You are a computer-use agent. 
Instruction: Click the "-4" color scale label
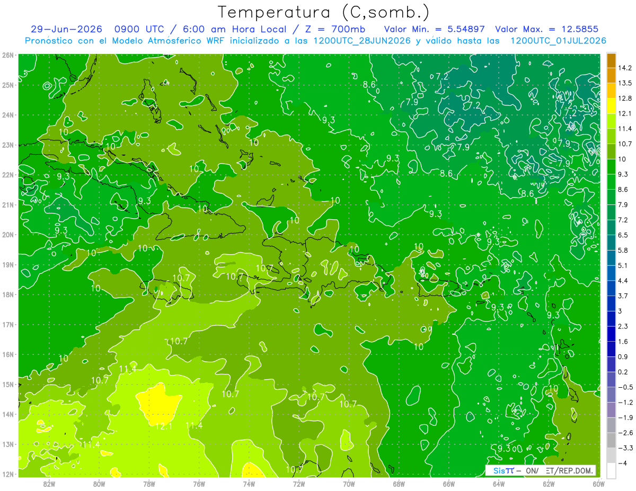pos(622,463)
